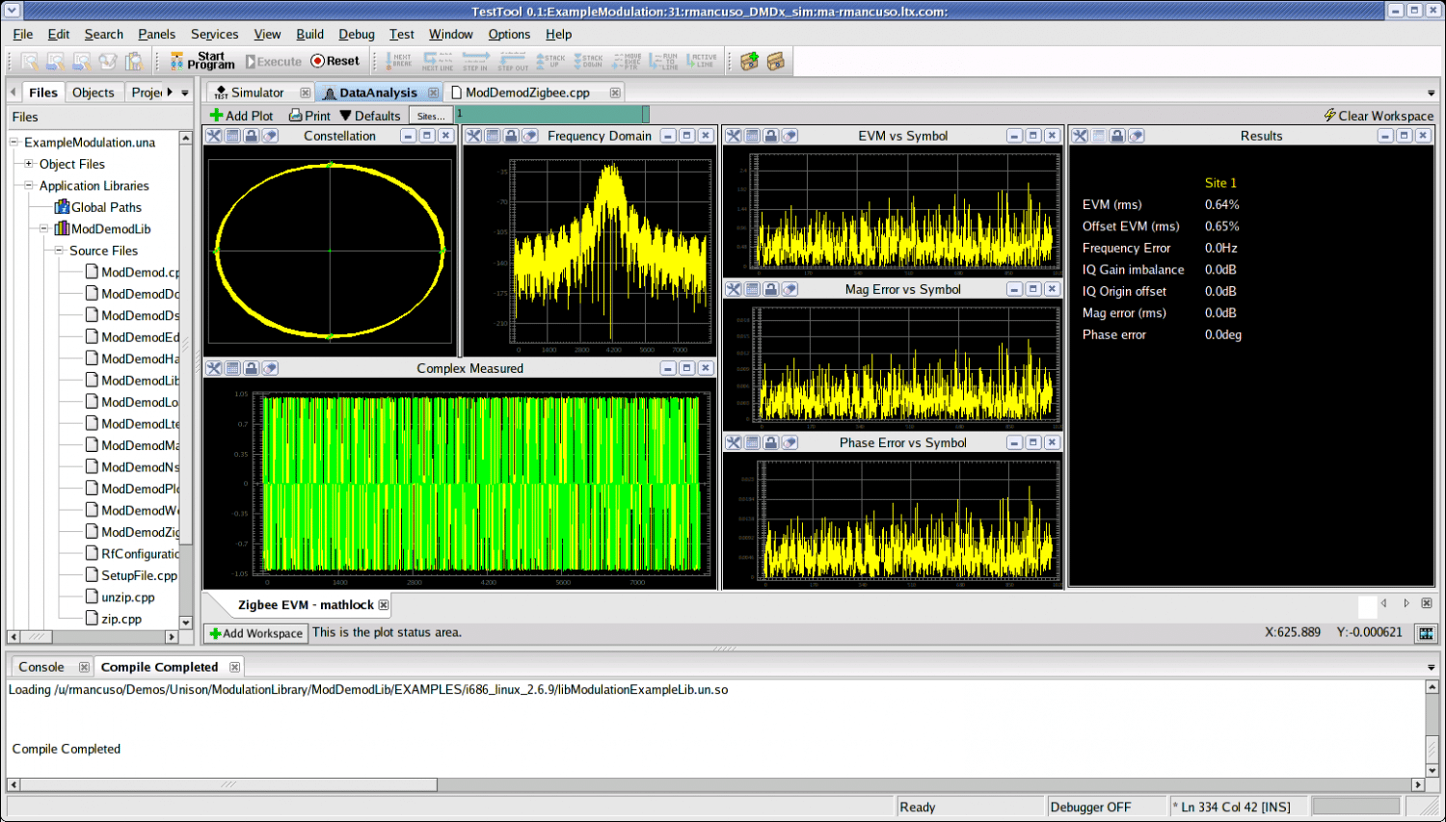Click the Run To Line debug icon
The width and height of the screenshot is (1446, 822).
667,60
